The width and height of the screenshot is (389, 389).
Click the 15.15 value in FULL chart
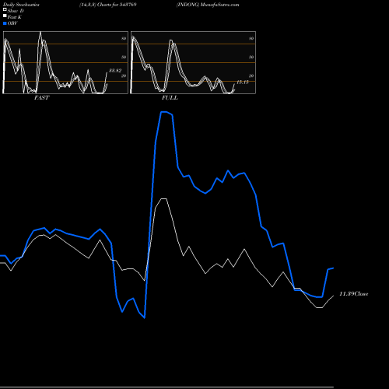pyautogui.click(x=243, y=82)
